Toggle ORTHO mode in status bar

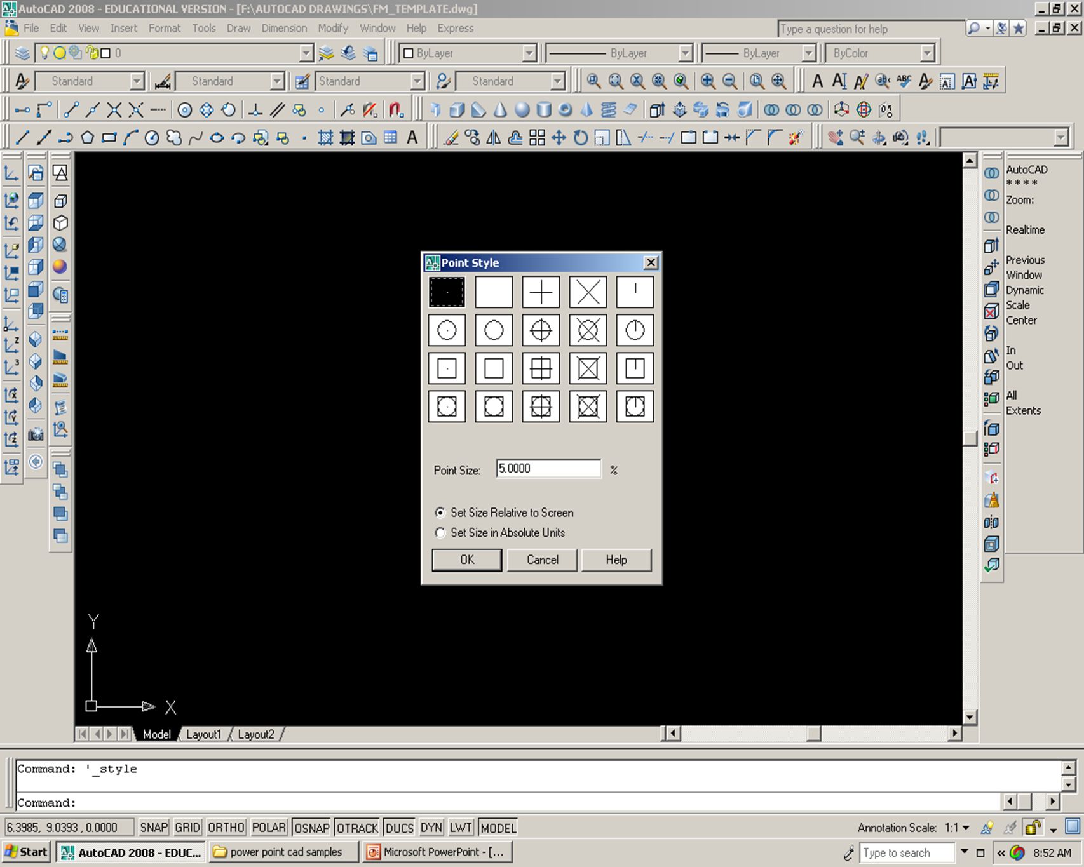(x=226, y=828)
